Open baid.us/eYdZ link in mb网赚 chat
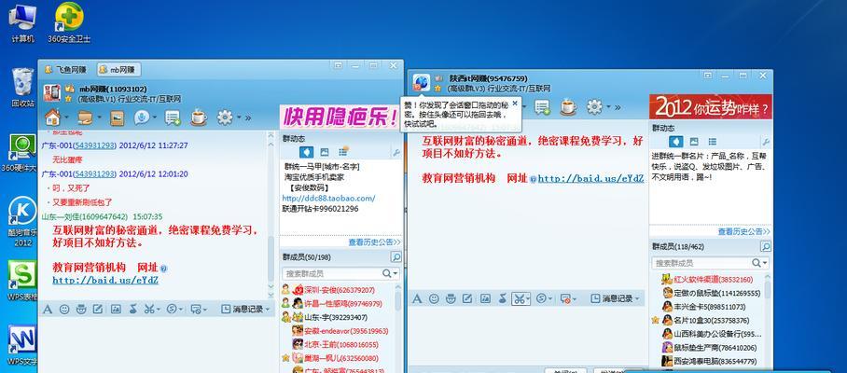The height and width of the screenshot is (373, 847). (x=105, y=280)
